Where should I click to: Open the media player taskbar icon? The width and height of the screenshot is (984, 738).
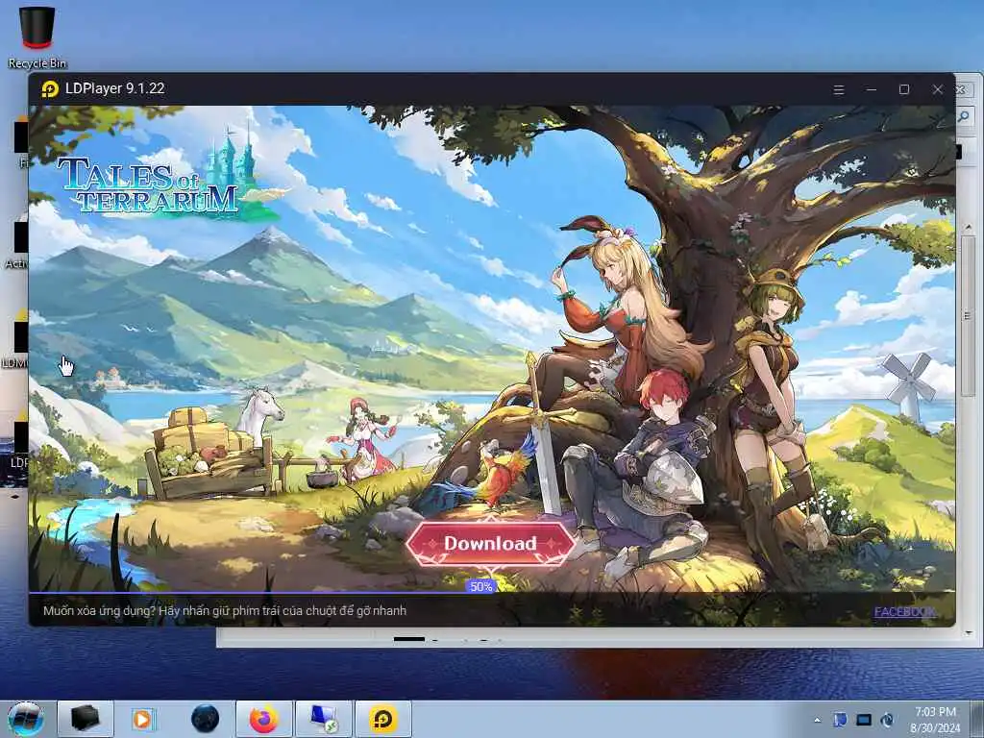pyautogui.click(x=144, y=719)
